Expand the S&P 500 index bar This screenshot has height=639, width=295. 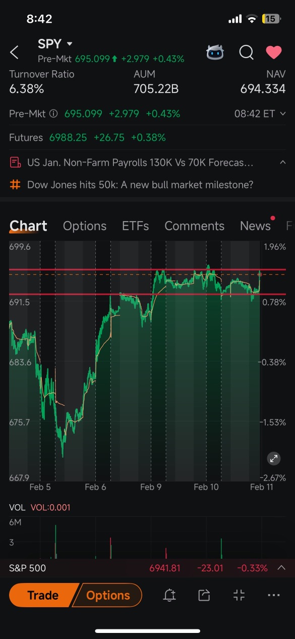[281, 568]
